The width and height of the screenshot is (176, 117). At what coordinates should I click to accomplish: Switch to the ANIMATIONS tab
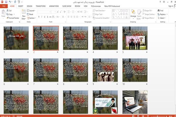click(x=54, y=6)
